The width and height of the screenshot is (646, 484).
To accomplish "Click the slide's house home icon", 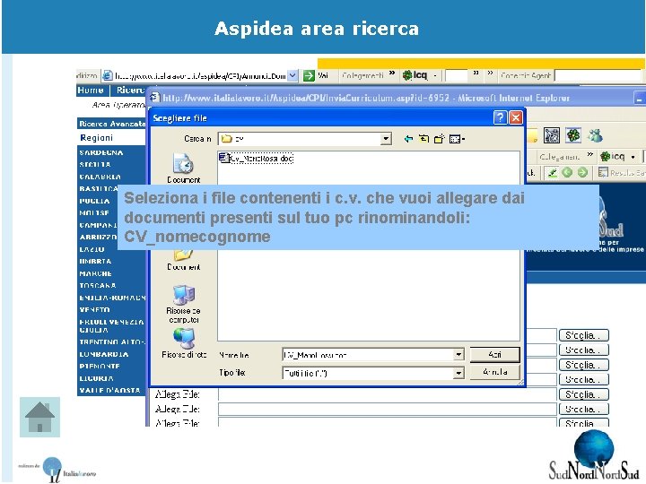I will pyautogui.click(x=40, y=417).
